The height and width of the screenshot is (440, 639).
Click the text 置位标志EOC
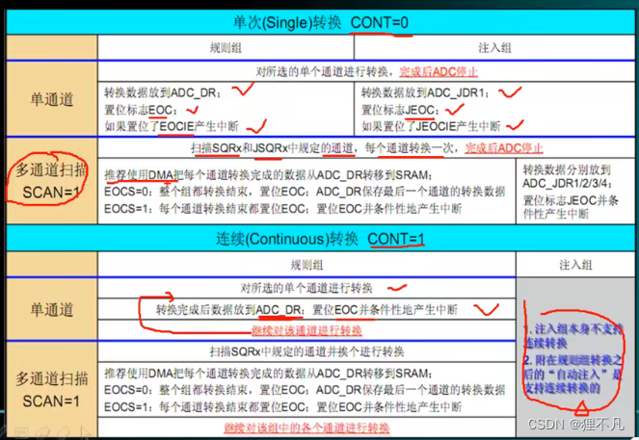point(141,110)
